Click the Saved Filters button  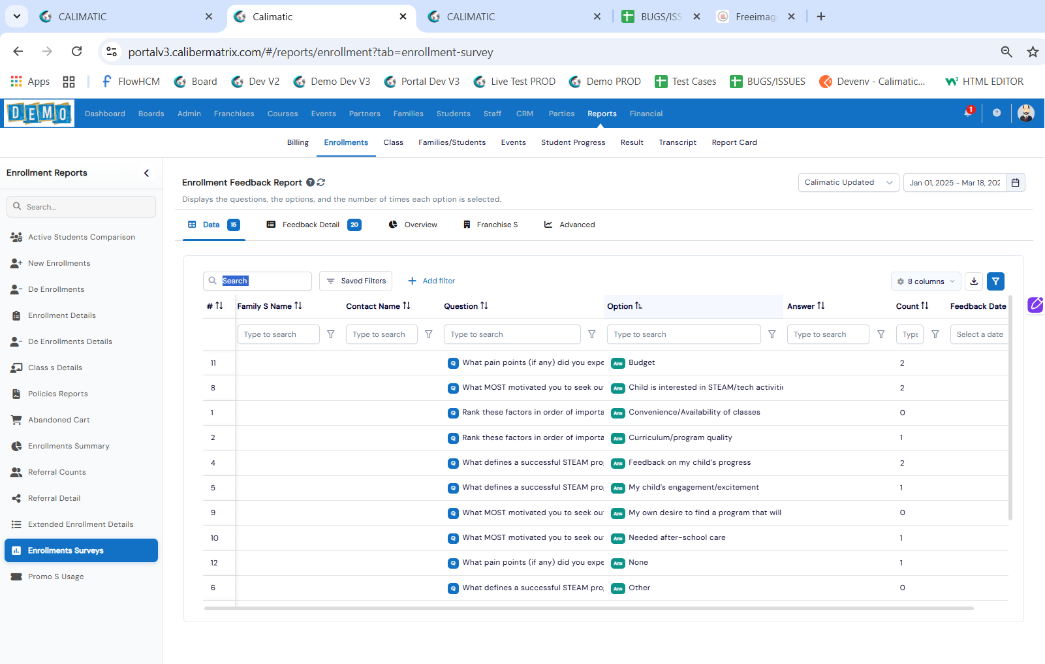tap(356, 281)
